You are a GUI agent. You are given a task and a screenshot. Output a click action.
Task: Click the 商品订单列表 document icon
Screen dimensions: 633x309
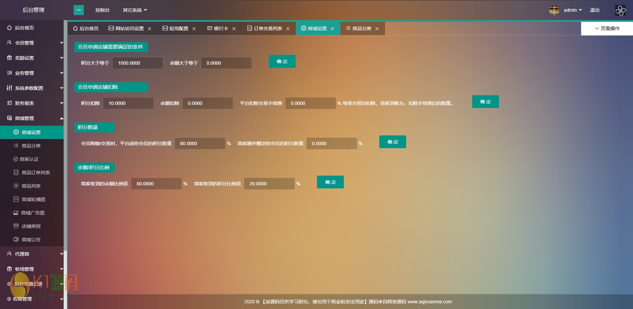click(x=16, y=173)
